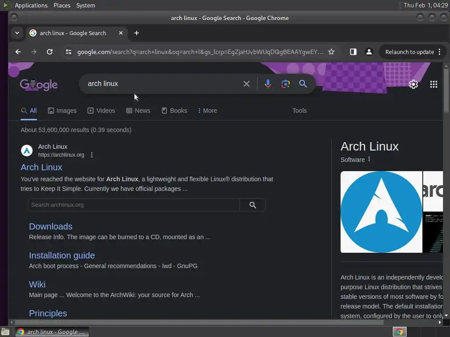Switch to Books results tab
The height and width of the screenshot is (337, 450).
(x=174, y=111)
